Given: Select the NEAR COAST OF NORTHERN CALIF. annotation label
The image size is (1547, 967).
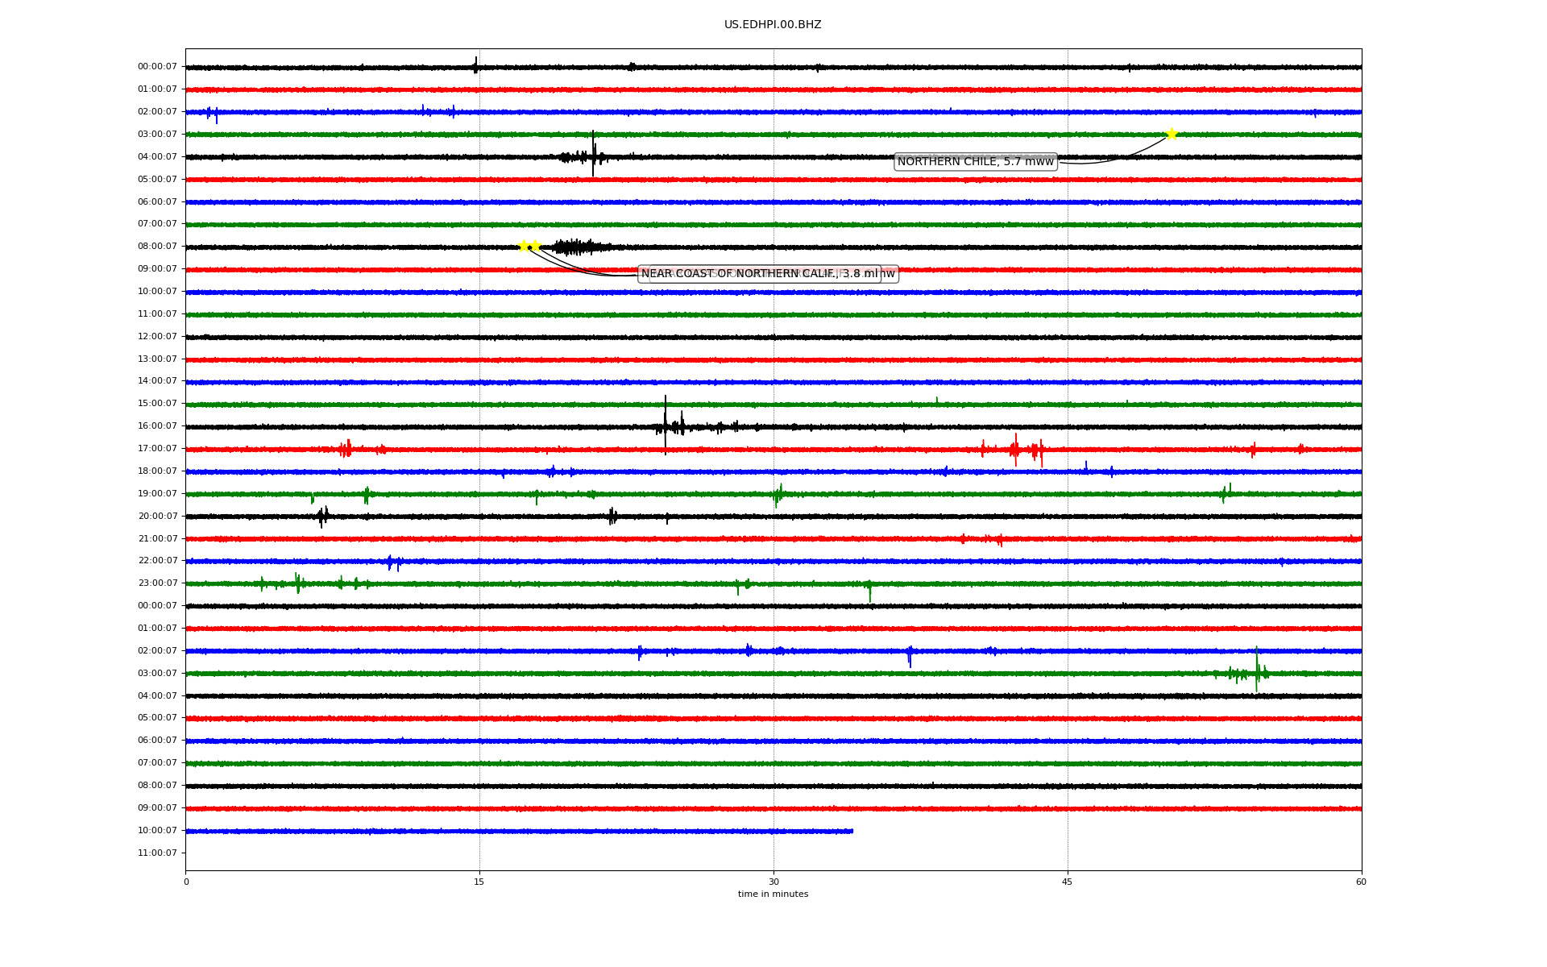Looking at the screenshot, I should pos(760,274).
